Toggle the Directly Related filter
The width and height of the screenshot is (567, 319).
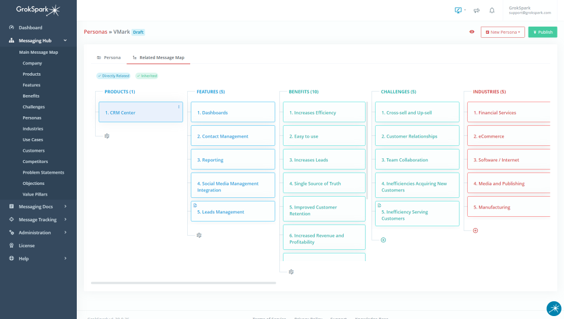coord(113,76)
